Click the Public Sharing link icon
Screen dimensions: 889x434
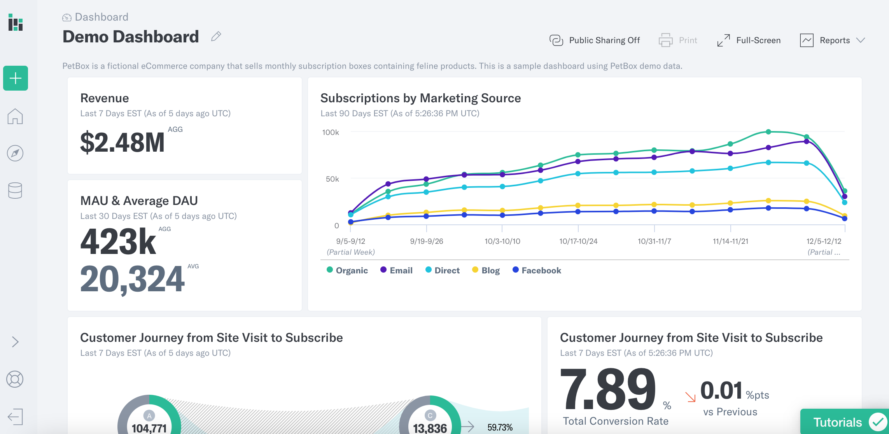556,40
